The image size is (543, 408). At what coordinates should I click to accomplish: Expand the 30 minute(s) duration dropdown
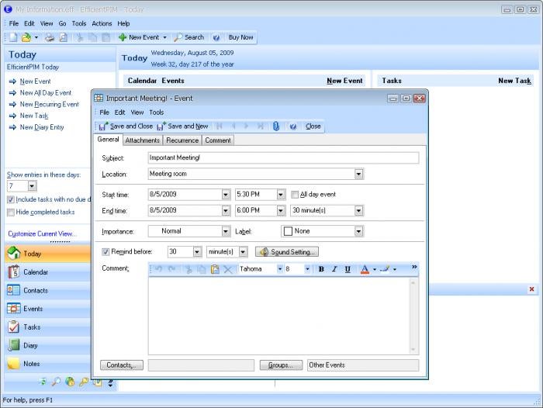click(358, 210)
